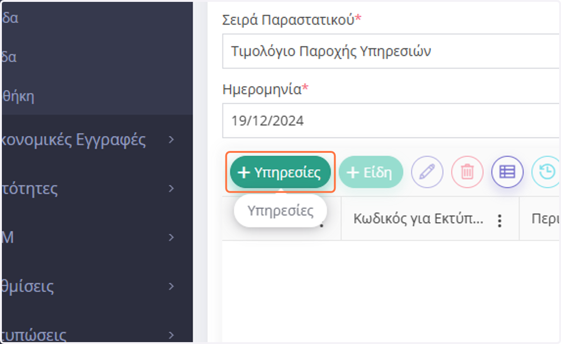
Task: Click the Υπηρεσίες tooltip label
Action: click(280, 210)
